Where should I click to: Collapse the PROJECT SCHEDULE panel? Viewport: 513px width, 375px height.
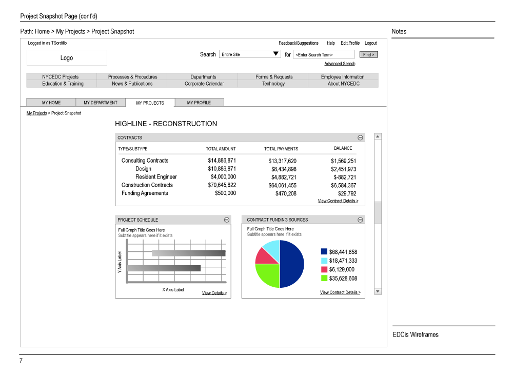tap(226, 220)
